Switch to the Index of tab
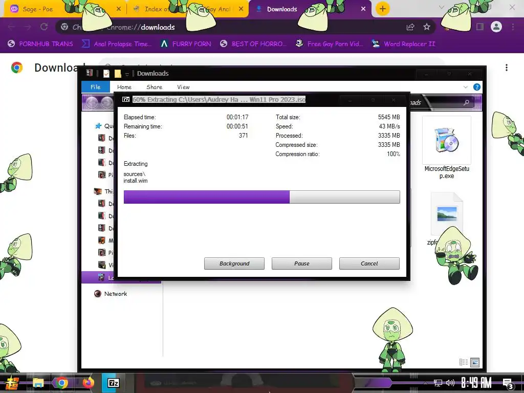This screenshot has height=393, width=524. pyautogui.click(x=157, y=9)
